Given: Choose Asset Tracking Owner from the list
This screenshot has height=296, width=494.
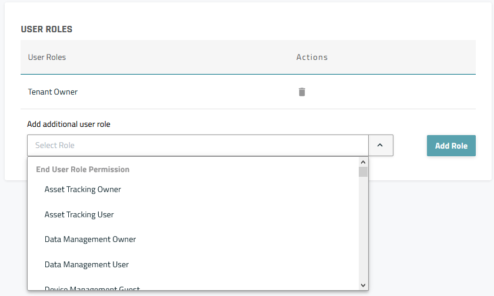Looking at the screenshot, I should coord(83,190).
